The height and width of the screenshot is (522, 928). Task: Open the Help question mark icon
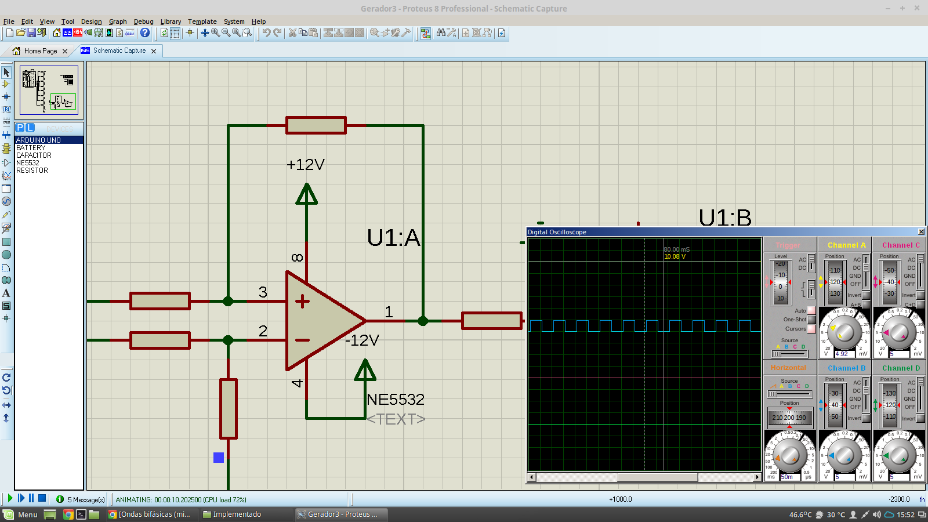[145, 33]
